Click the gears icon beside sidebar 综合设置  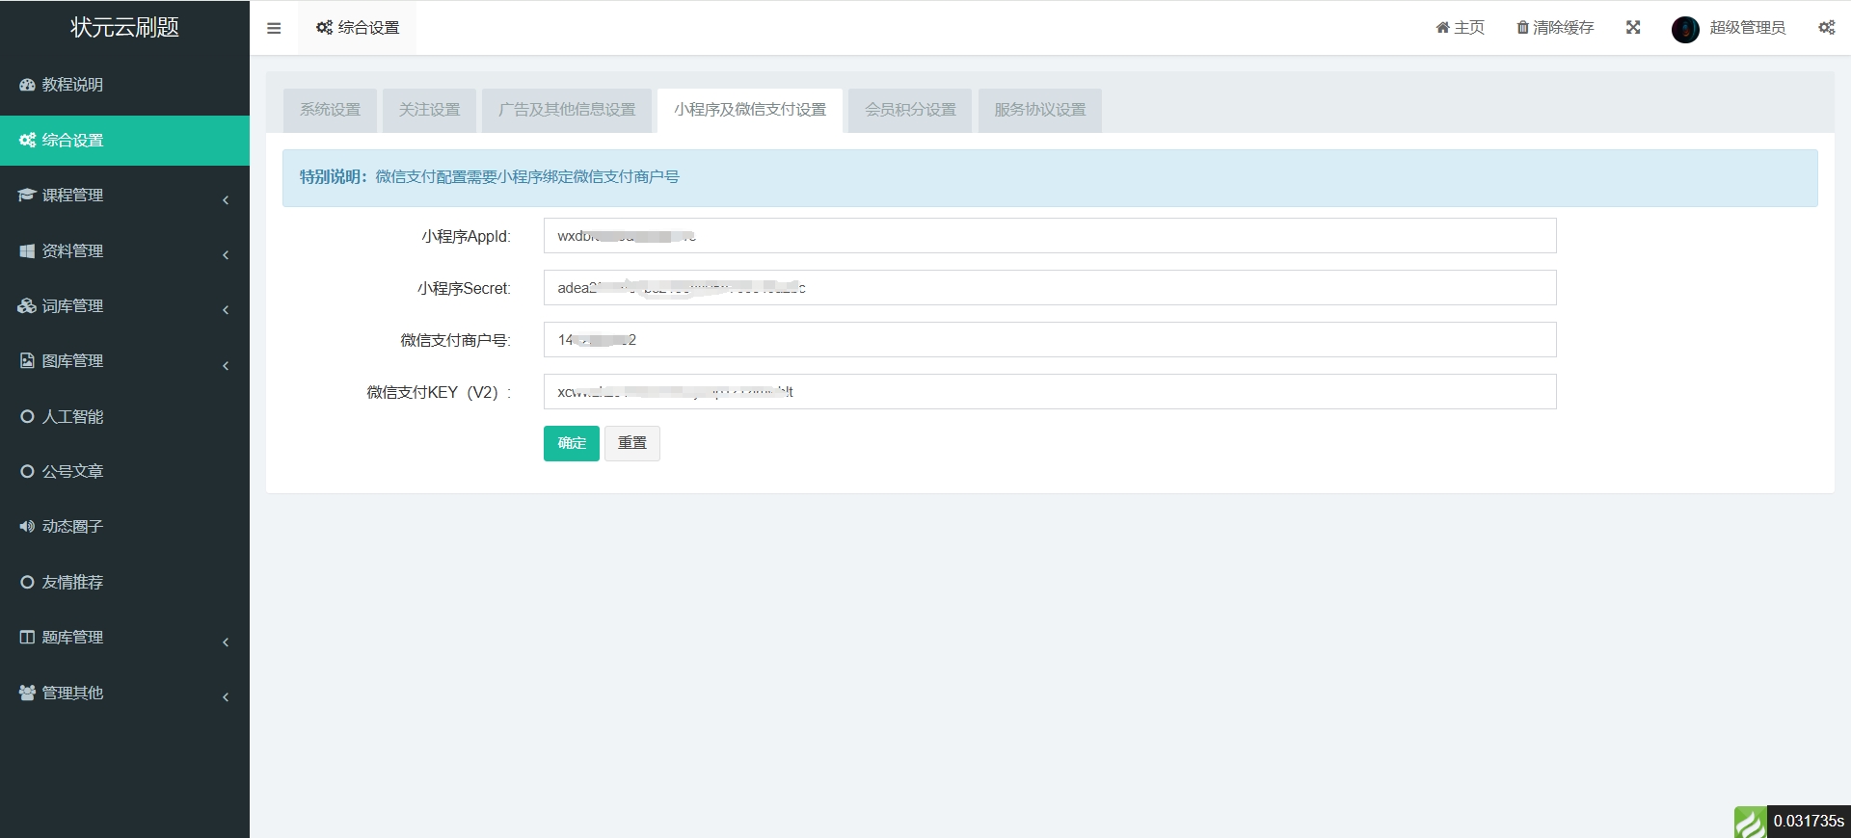(x=27, y=140)
